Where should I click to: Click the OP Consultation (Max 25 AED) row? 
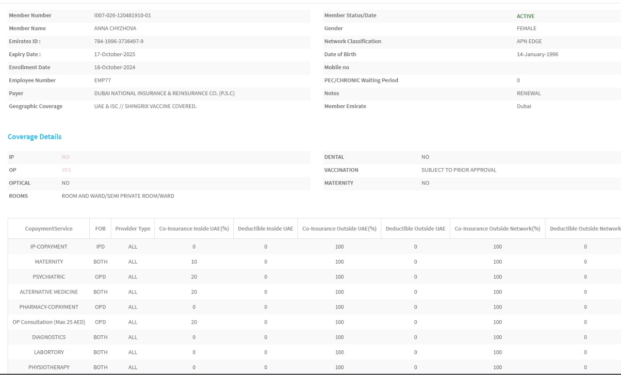[x=49, y=322]
